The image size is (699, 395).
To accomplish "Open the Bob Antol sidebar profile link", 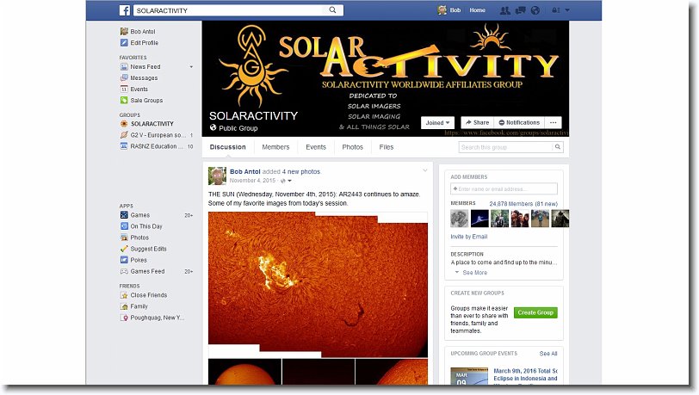I will [x=143, y=32].
